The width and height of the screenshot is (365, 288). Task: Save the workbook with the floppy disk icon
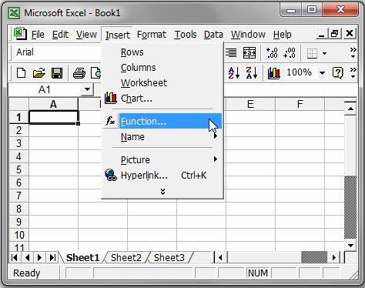pos(57,73)
